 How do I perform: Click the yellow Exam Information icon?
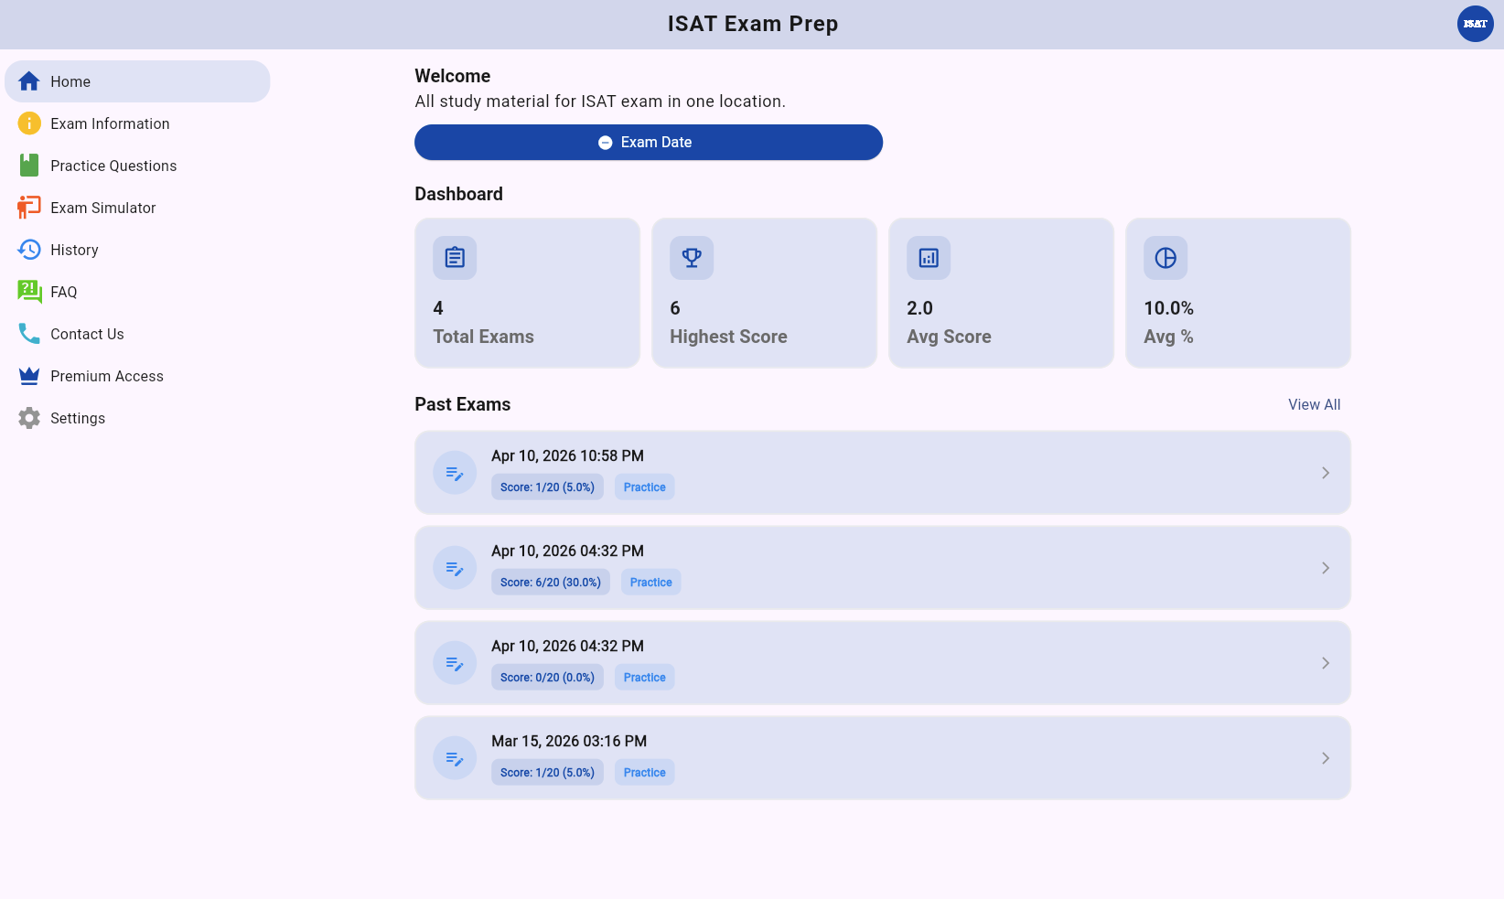pyautogui.click(x=29, y=123)
